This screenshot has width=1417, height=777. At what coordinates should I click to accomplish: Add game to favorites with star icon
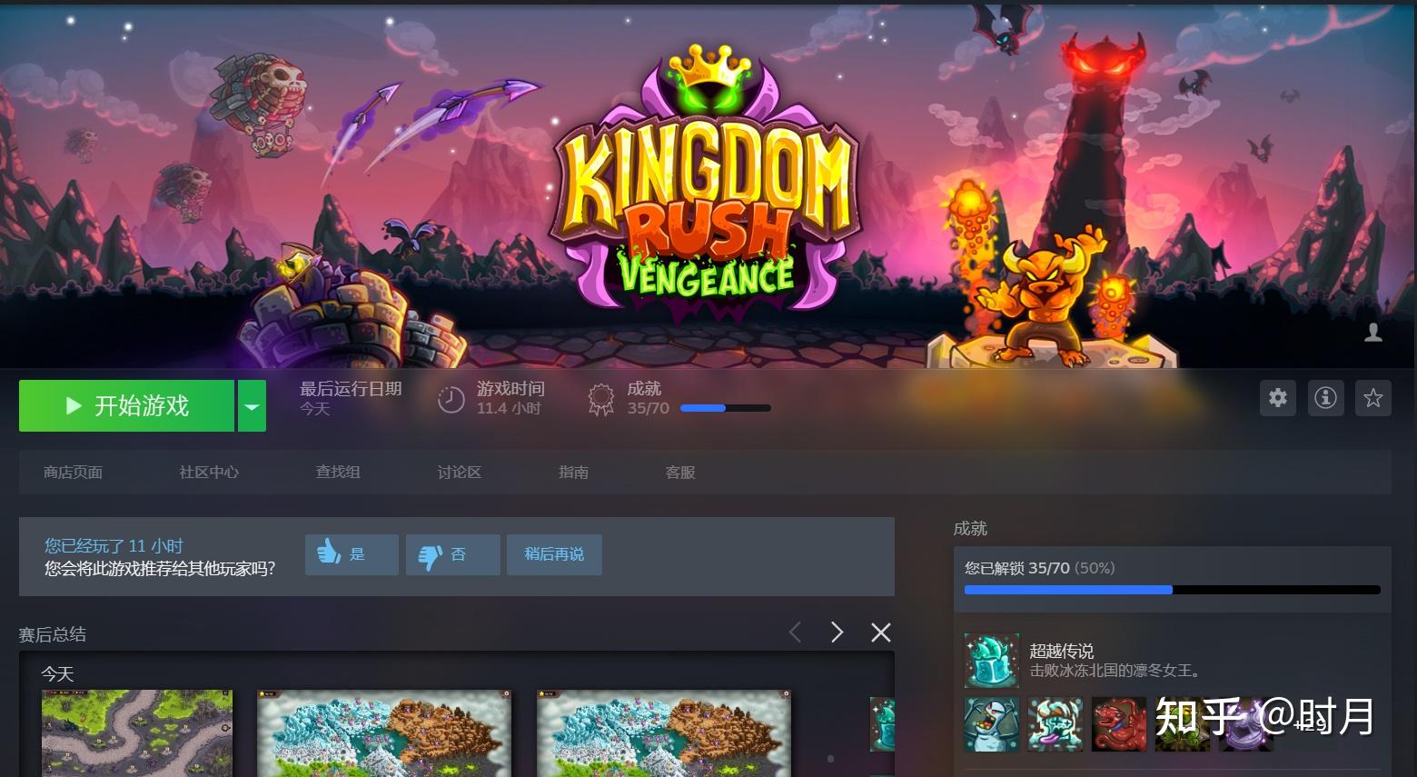1373,398
